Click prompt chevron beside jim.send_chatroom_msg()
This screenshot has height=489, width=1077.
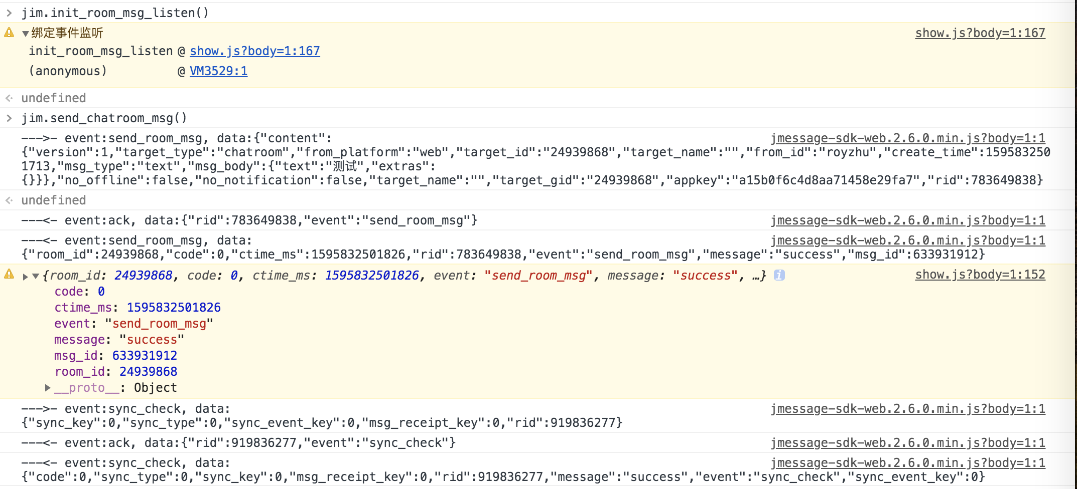point(9,118)
